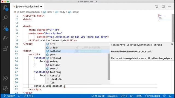Click Spaces: 4 indentation setting

112,96
